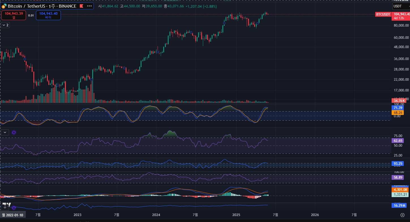Click the BTCUSDT price line label
Screen dimensions: 410x222
click(x=383, y=14)
